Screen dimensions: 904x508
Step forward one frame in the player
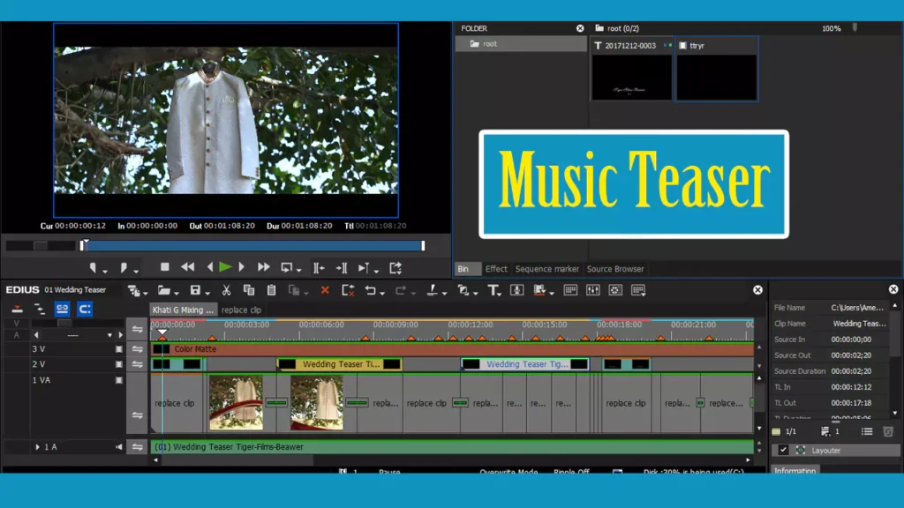[242, 267]
